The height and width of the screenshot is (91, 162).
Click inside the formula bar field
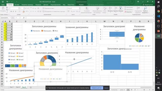pyautogui.click(x=89, y=18)
